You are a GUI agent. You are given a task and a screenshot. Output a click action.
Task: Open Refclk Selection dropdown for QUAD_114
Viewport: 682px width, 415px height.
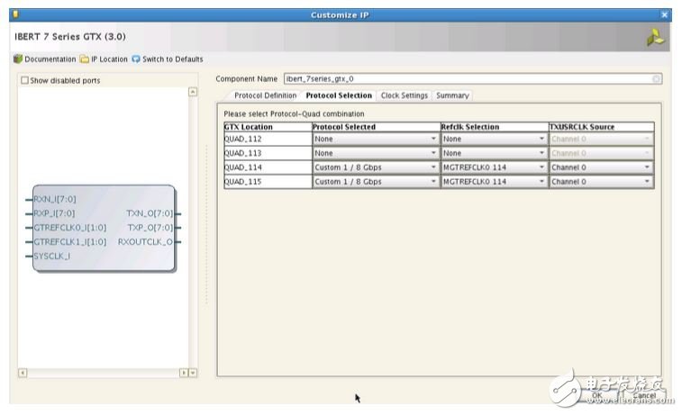(542, 167)
